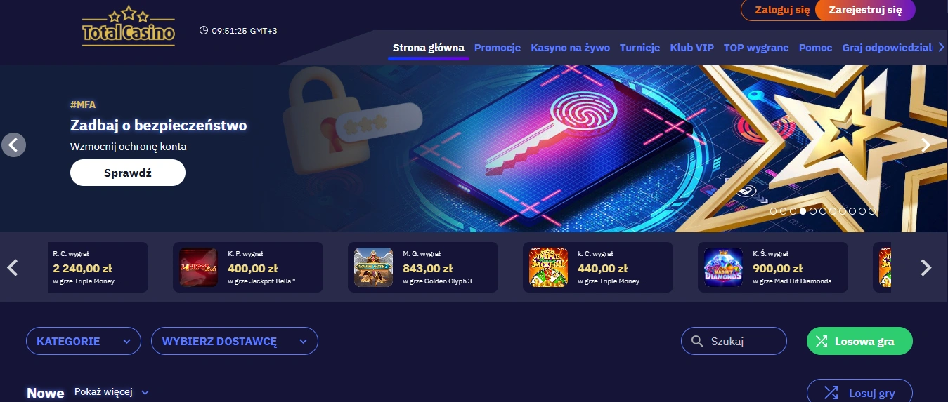Screen dimensions: 948x402
Task: Open Kasyno na żywo section
Action: click(x=570, y=48)
